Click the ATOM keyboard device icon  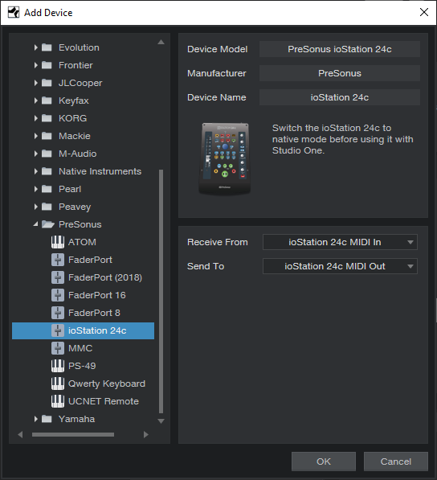58,242
